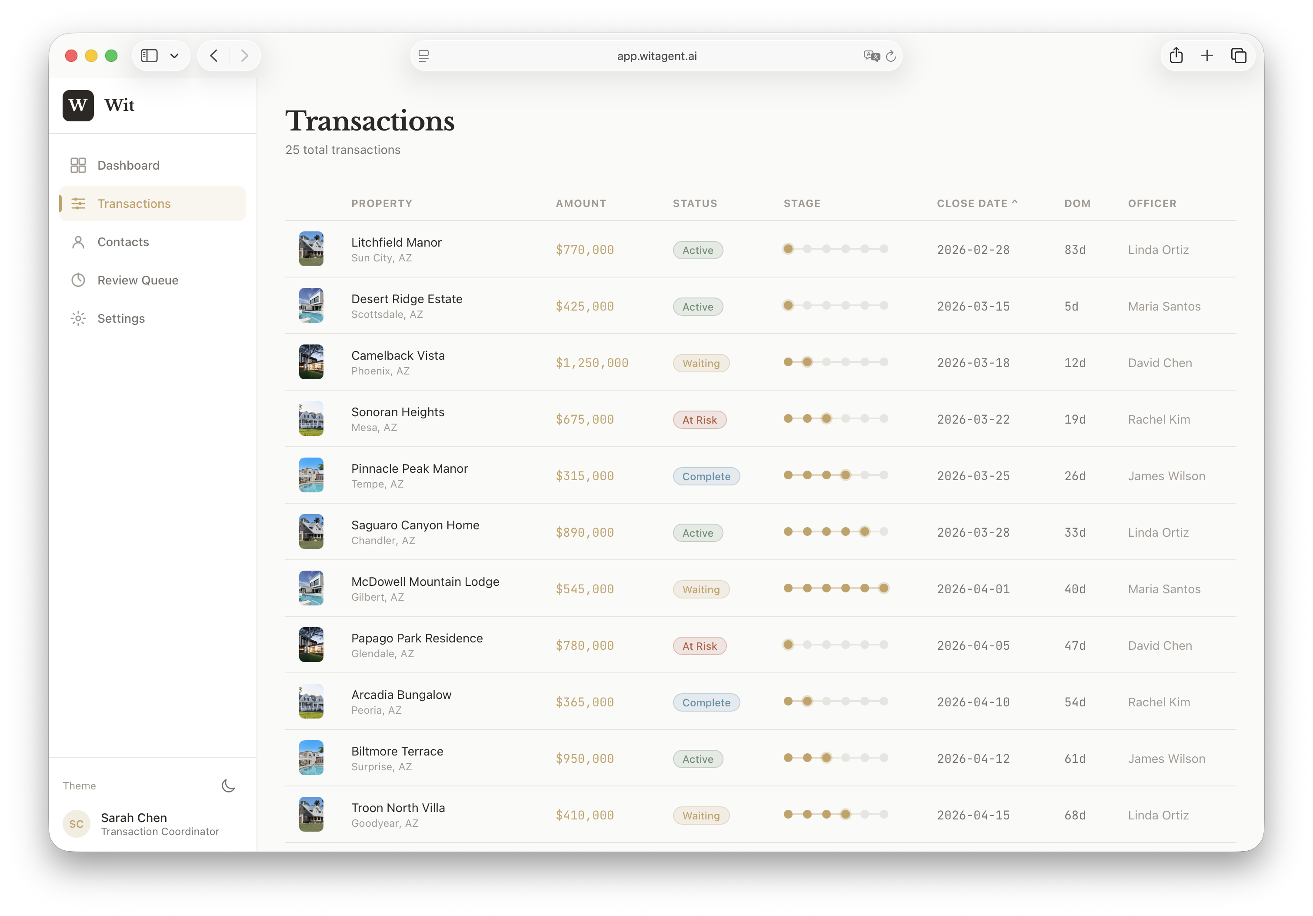The height and width of the screenshot is (916, 1313).
Task: Toggle the Close Date sort arrow
Action: [1015, 202]
